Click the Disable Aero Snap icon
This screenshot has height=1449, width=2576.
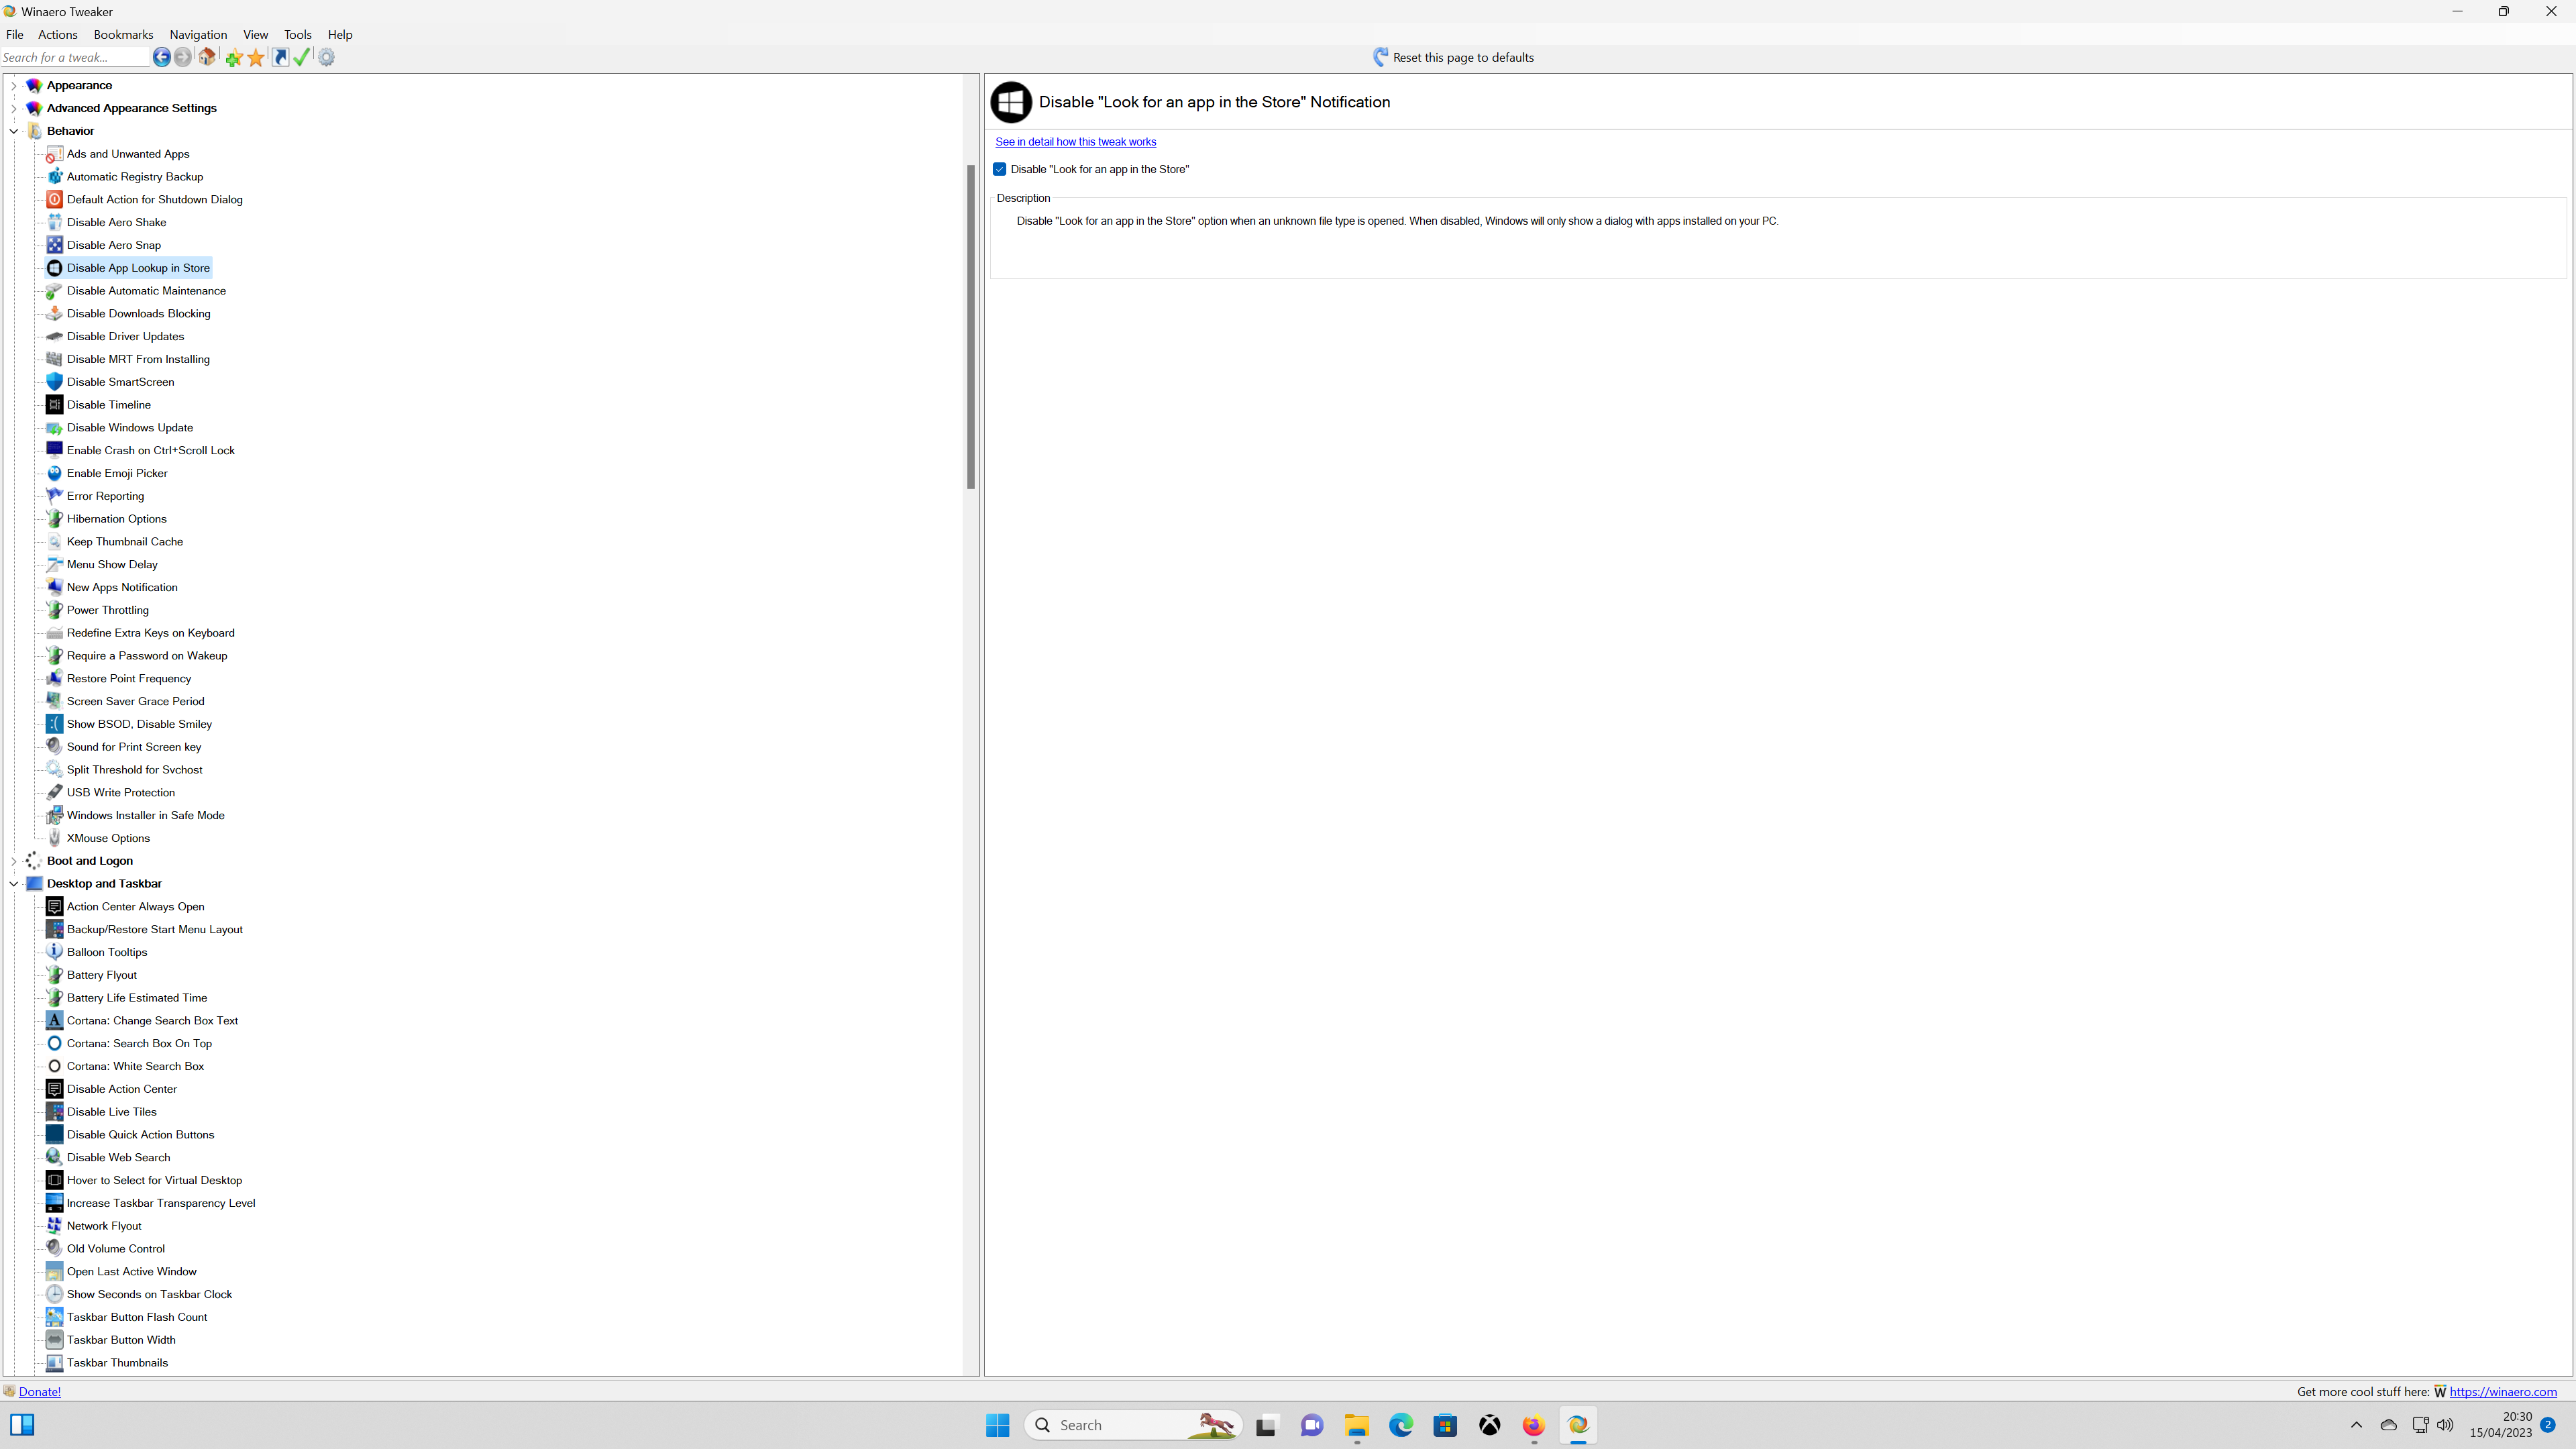(x=55, y=245)
